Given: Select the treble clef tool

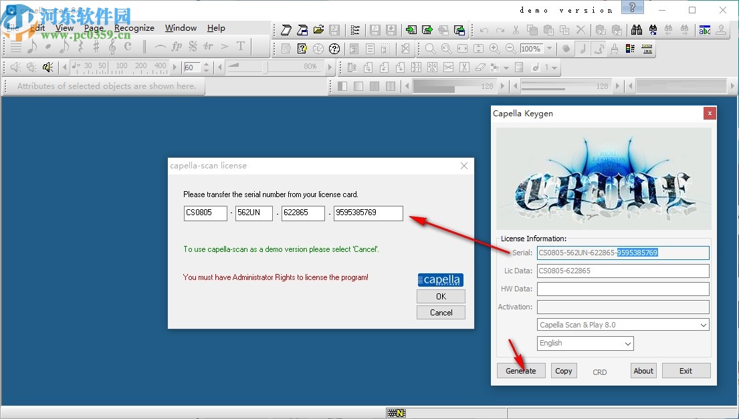Looking at the screenshot, I should click(x=111, y=47).
